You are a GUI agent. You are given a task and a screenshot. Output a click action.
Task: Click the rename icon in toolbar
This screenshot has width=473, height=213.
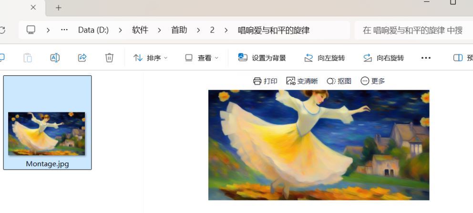tap(55, 58)
